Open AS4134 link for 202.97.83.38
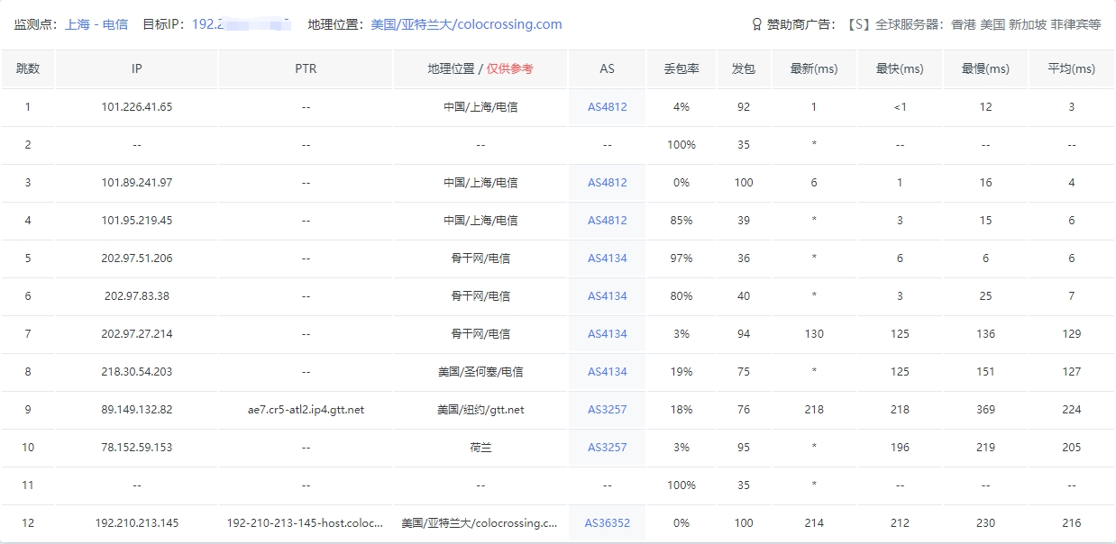1116x544 pixels. click(607, 295)
